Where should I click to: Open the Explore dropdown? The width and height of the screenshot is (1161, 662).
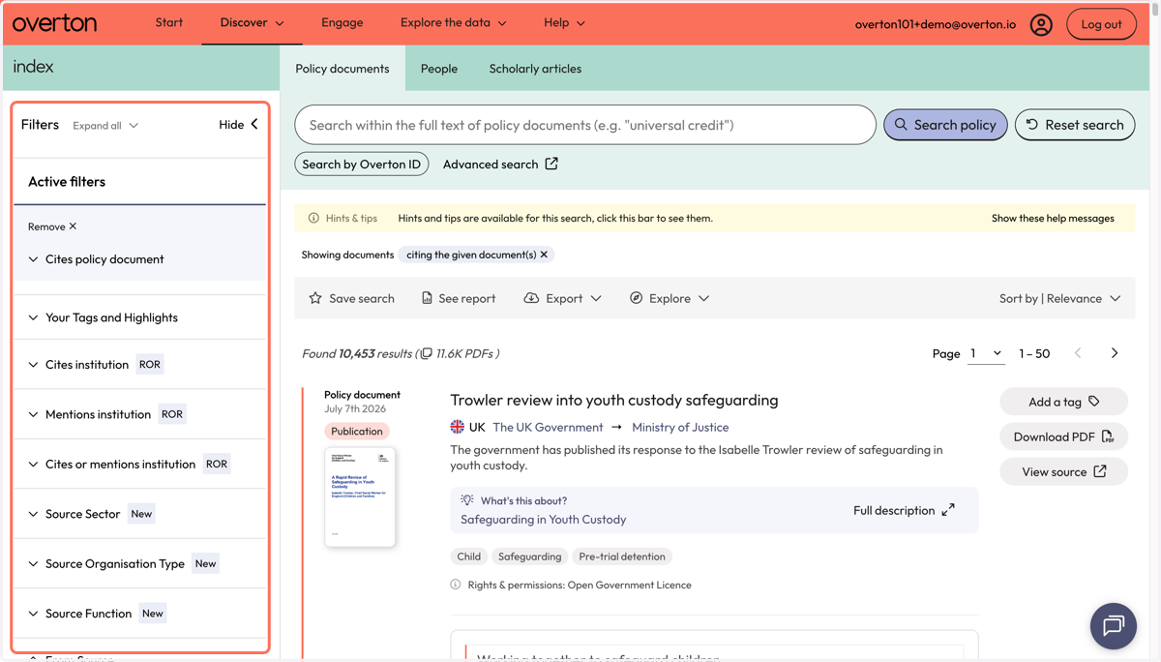coord(670,298)
